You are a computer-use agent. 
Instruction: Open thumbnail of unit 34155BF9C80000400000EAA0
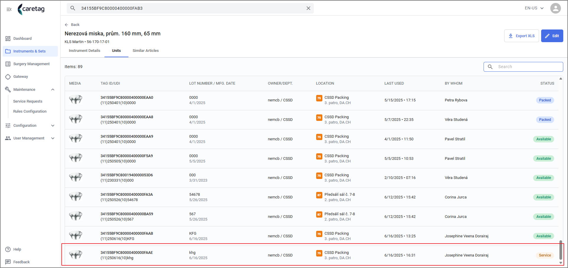tap(76, 100)
